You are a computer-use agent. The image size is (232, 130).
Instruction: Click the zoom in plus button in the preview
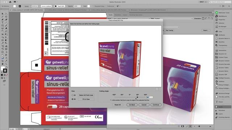(x=160, y=89)
